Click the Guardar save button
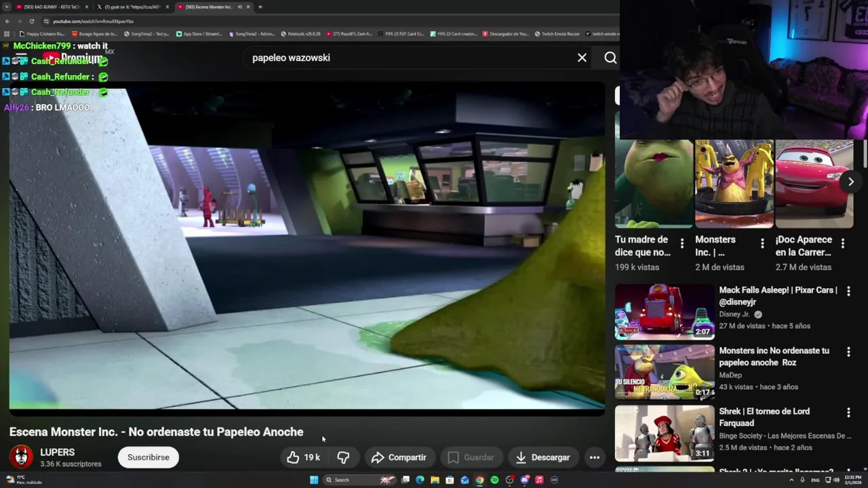 tap(471, 457)
